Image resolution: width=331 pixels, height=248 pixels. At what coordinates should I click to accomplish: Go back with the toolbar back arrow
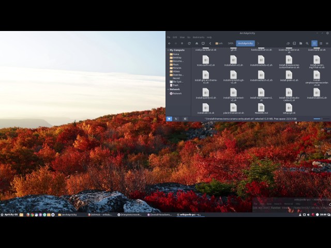[x=169, y=43]
